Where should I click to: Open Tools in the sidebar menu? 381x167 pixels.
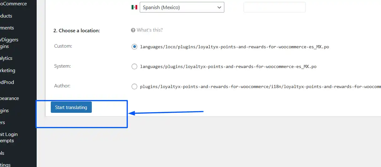pyautogui.click(x=2, y=153)
